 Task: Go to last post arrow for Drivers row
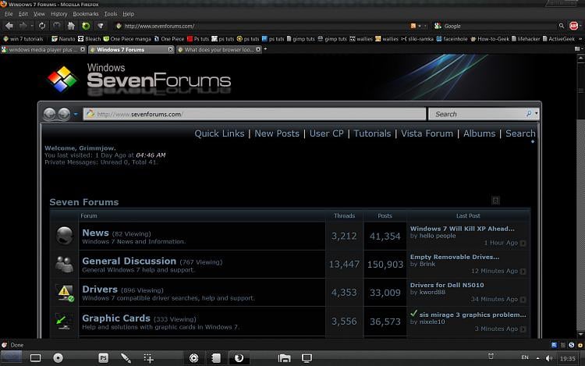523,300
